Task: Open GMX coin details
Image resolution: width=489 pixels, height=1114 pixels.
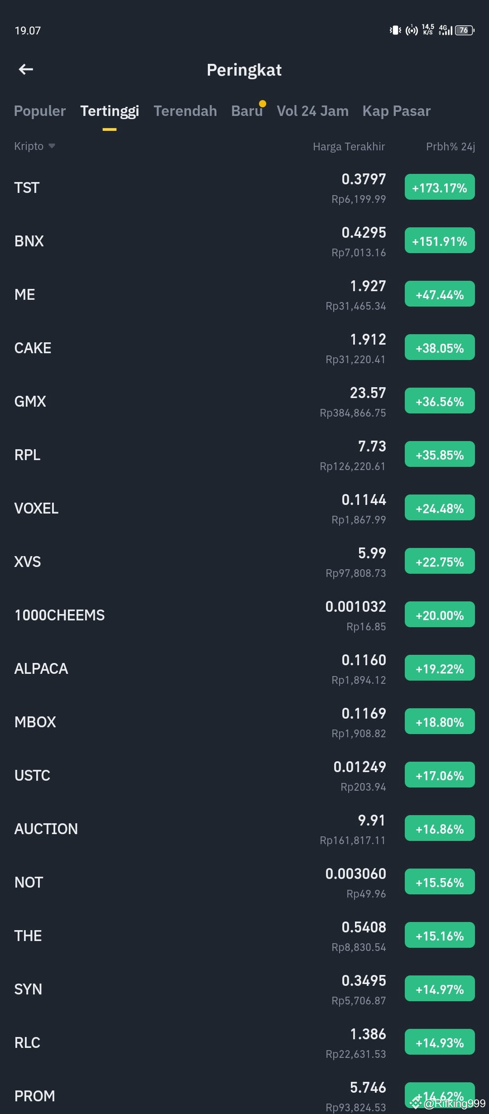Action: tap(181, 401)
